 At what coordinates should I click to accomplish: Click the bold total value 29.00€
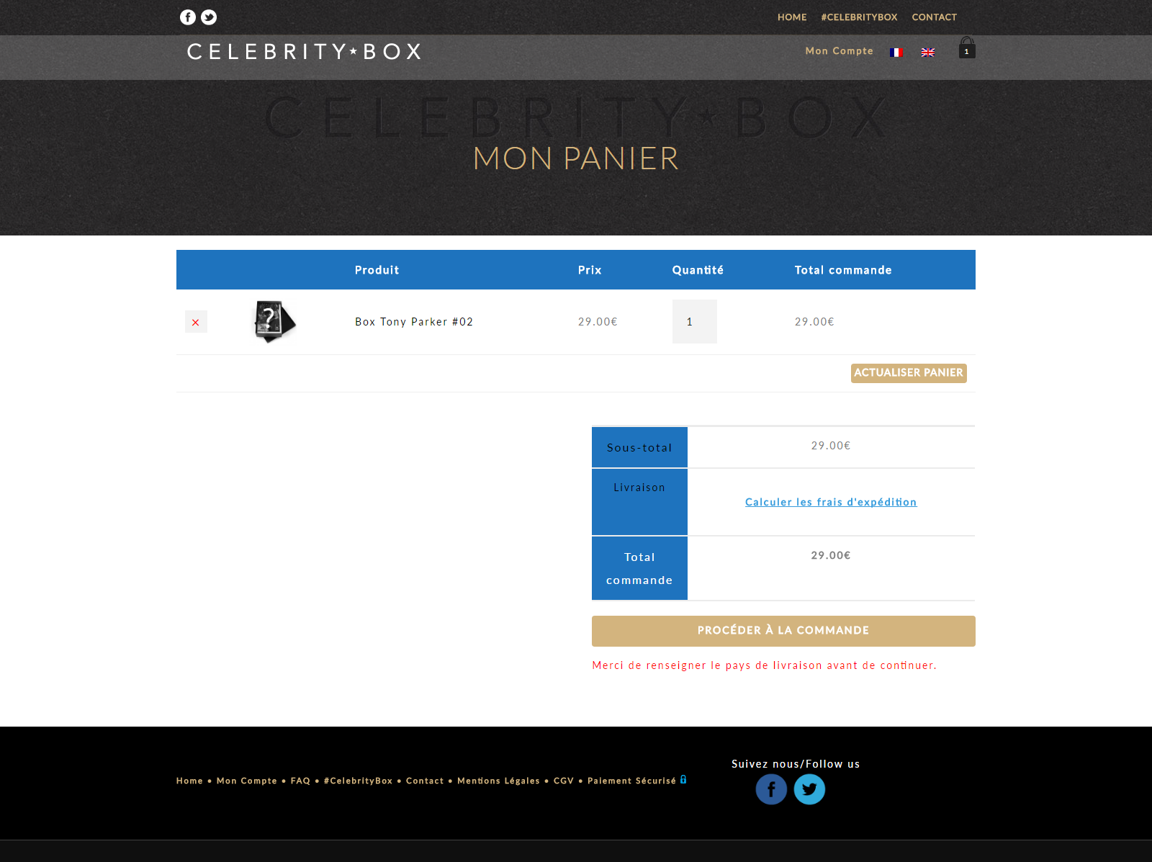pos(831,555)
